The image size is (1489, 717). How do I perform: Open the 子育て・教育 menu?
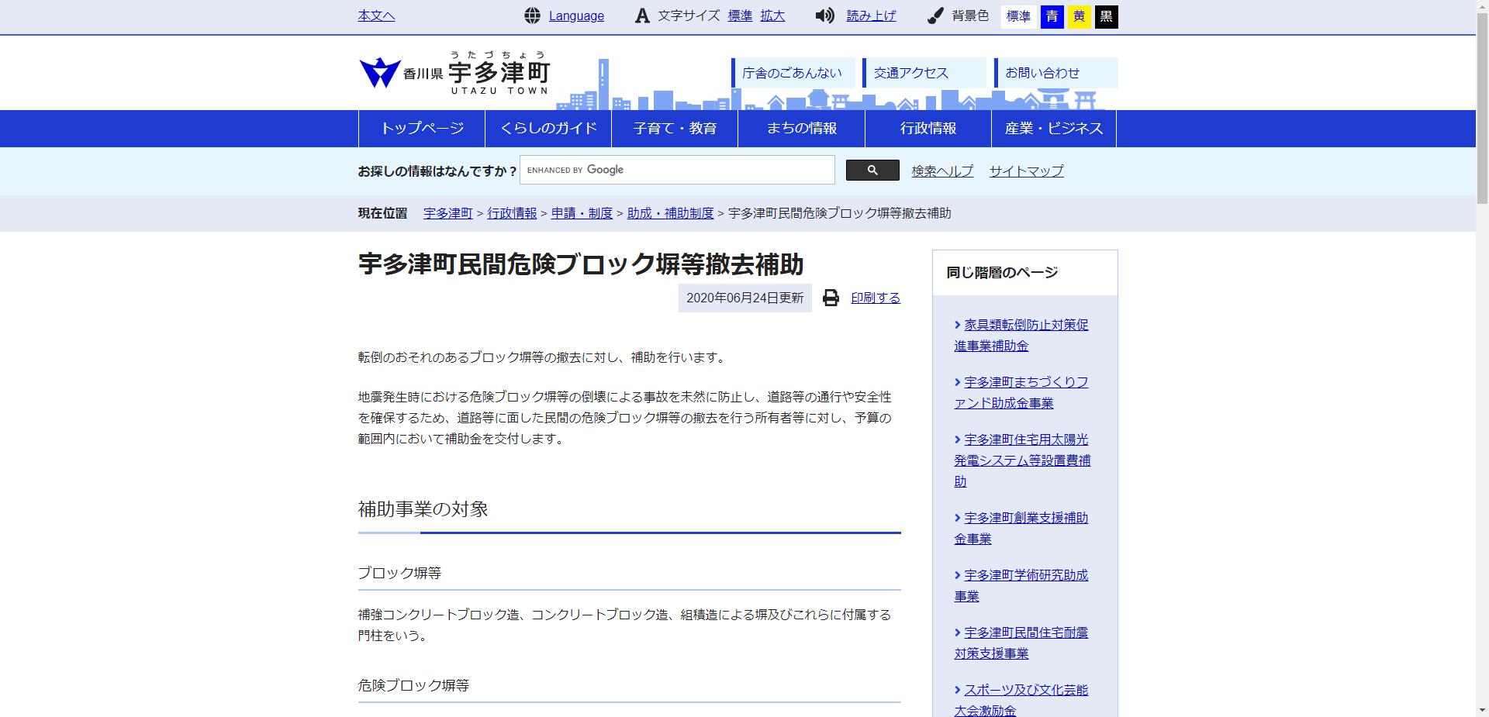(x=674, y=128)
